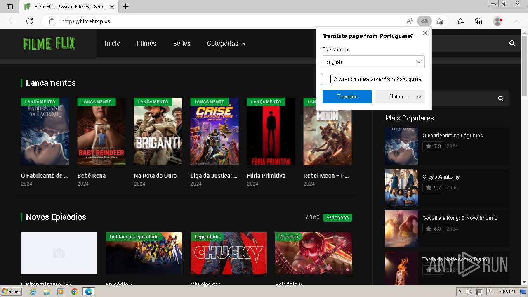
Task: Click the Action Center flag tray icon
Action: coord(488,292)
